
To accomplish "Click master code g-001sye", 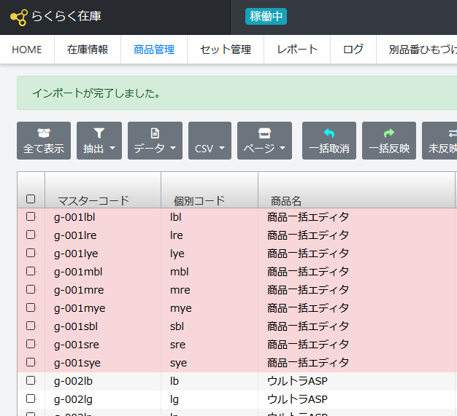I will point(77,363).
